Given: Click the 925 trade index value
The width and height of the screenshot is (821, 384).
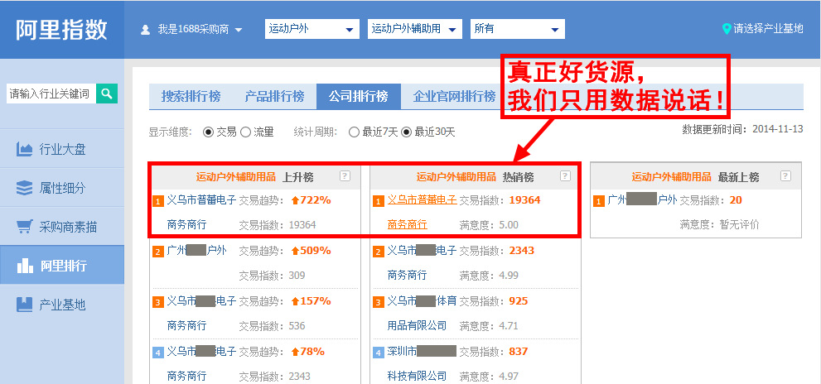Looking at the screenshot, I should pyautogui.click(x=519, y=300).
